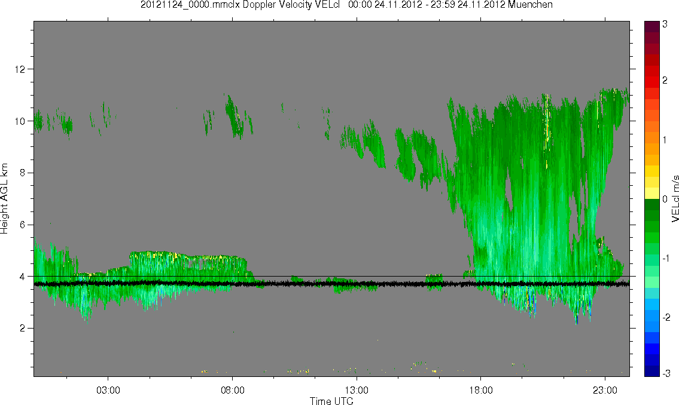This screenshot has width=679, height=405.
Task: Click the height axis label 8
Action: point(23,173)
